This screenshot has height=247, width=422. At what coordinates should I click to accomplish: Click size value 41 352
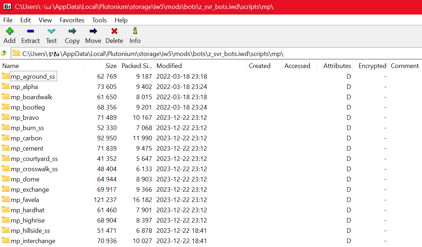coord(107,159)
